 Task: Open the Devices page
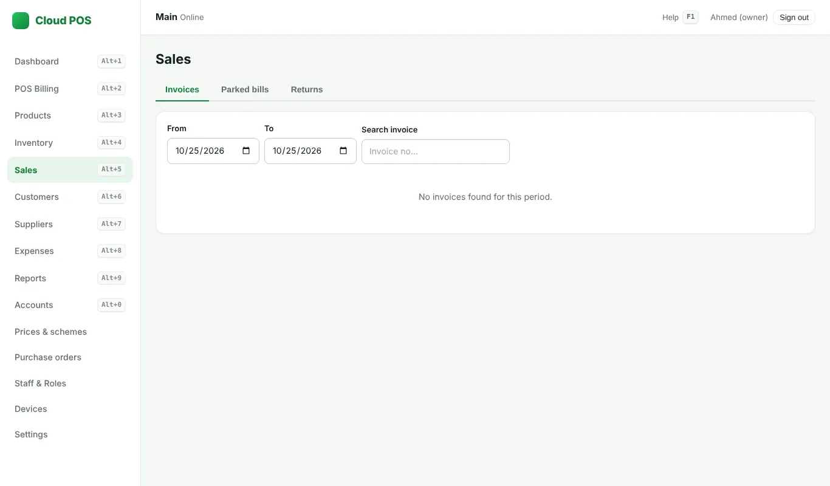[70, 409]
